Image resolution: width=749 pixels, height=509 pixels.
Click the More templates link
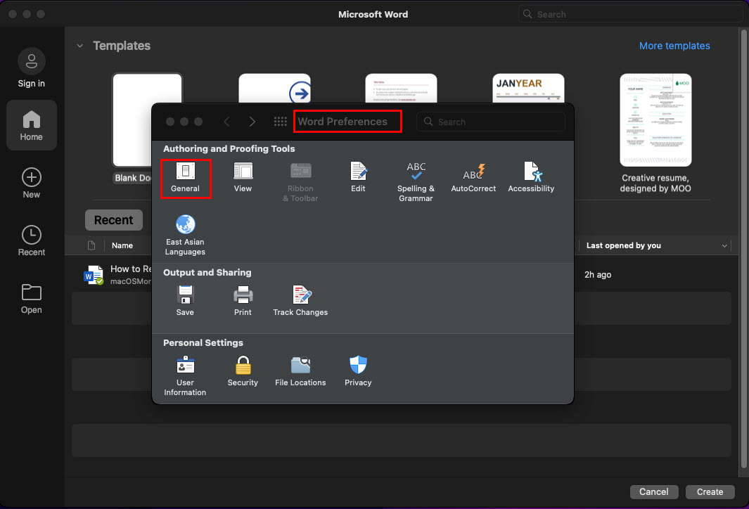674,46
